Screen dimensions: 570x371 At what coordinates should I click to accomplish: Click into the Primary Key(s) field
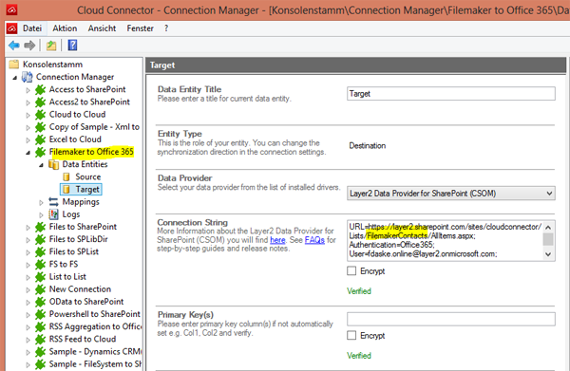pos(450,319)
